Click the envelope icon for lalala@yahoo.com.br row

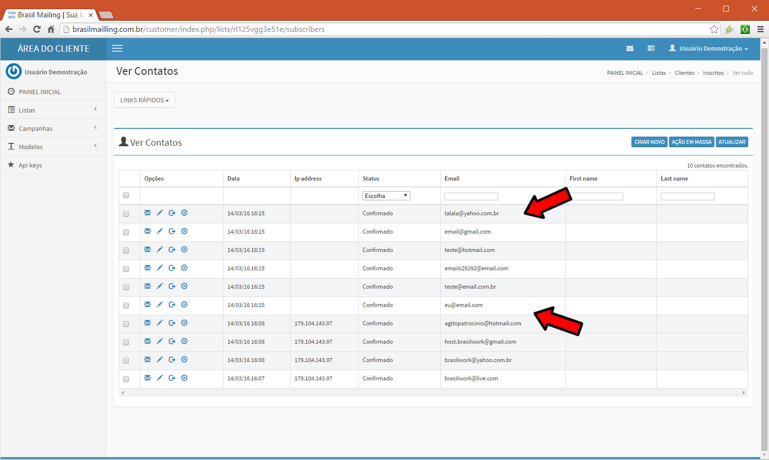click(148, 213)
